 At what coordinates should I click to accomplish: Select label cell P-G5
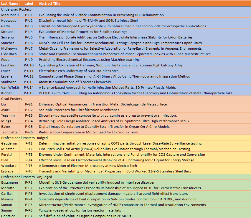point(29,127)
